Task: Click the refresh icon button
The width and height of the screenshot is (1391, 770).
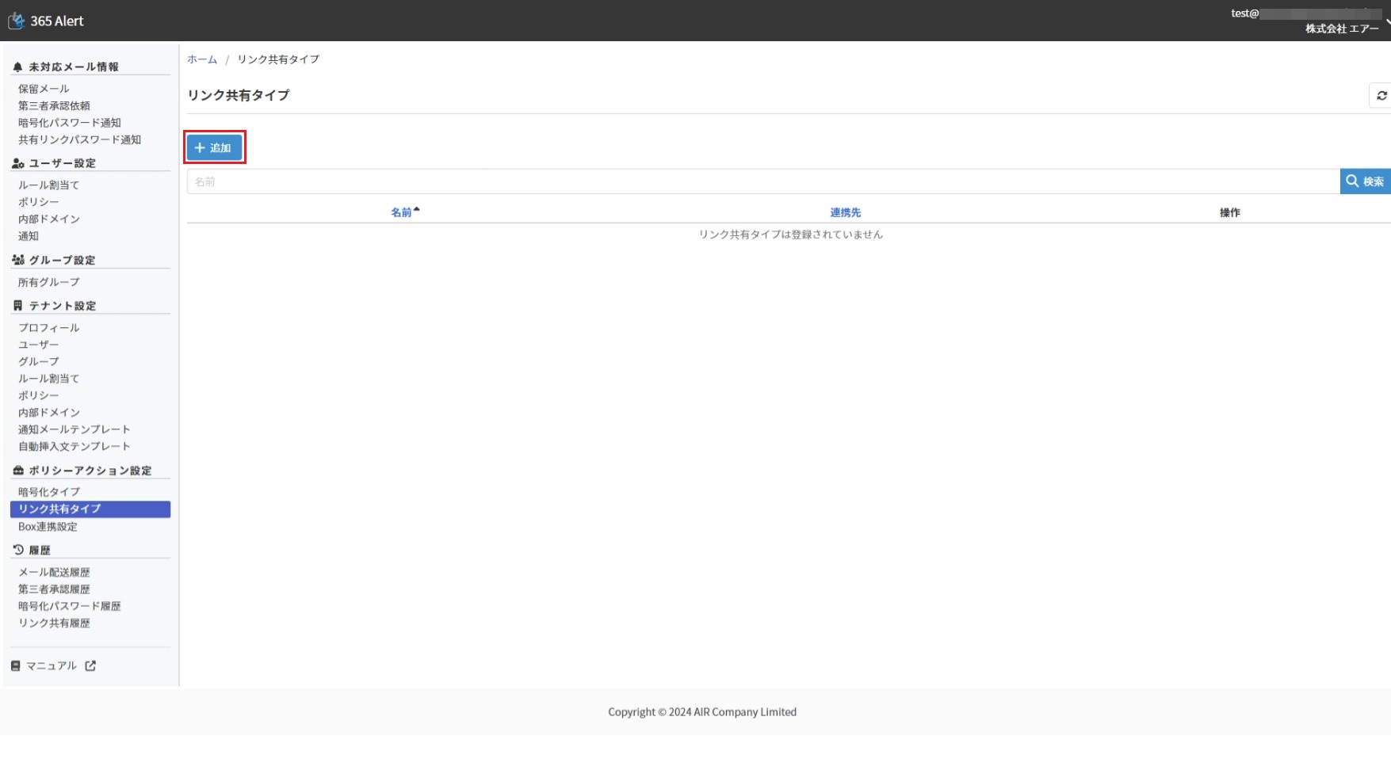Action: pyautogui.click(x=1381, y=95)
